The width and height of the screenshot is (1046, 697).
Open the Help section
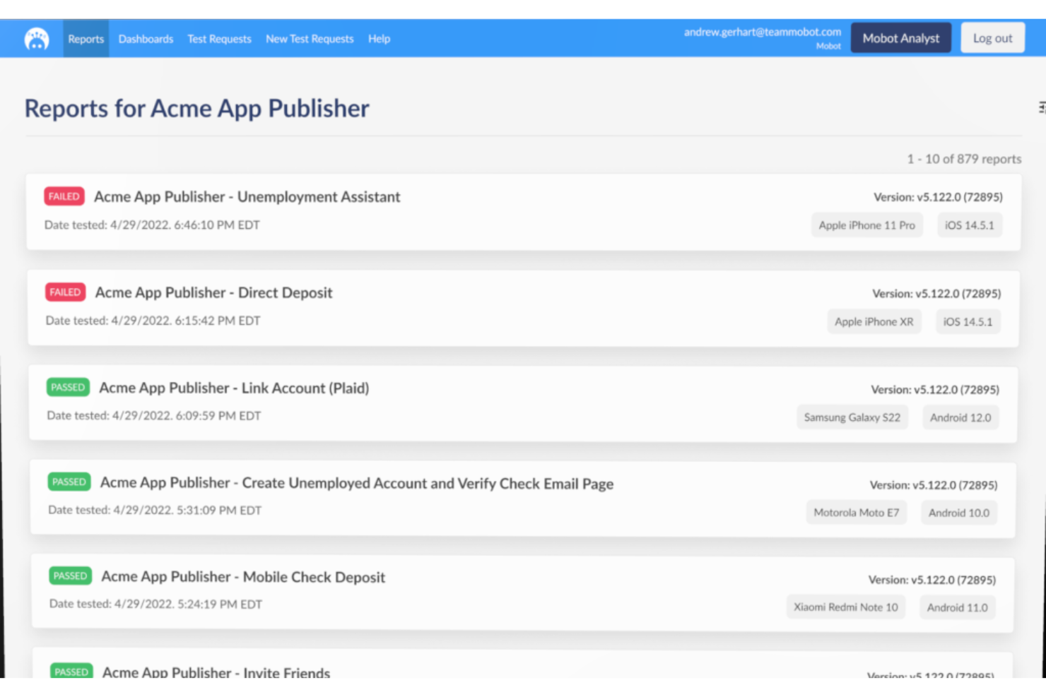tap(379, 39)
